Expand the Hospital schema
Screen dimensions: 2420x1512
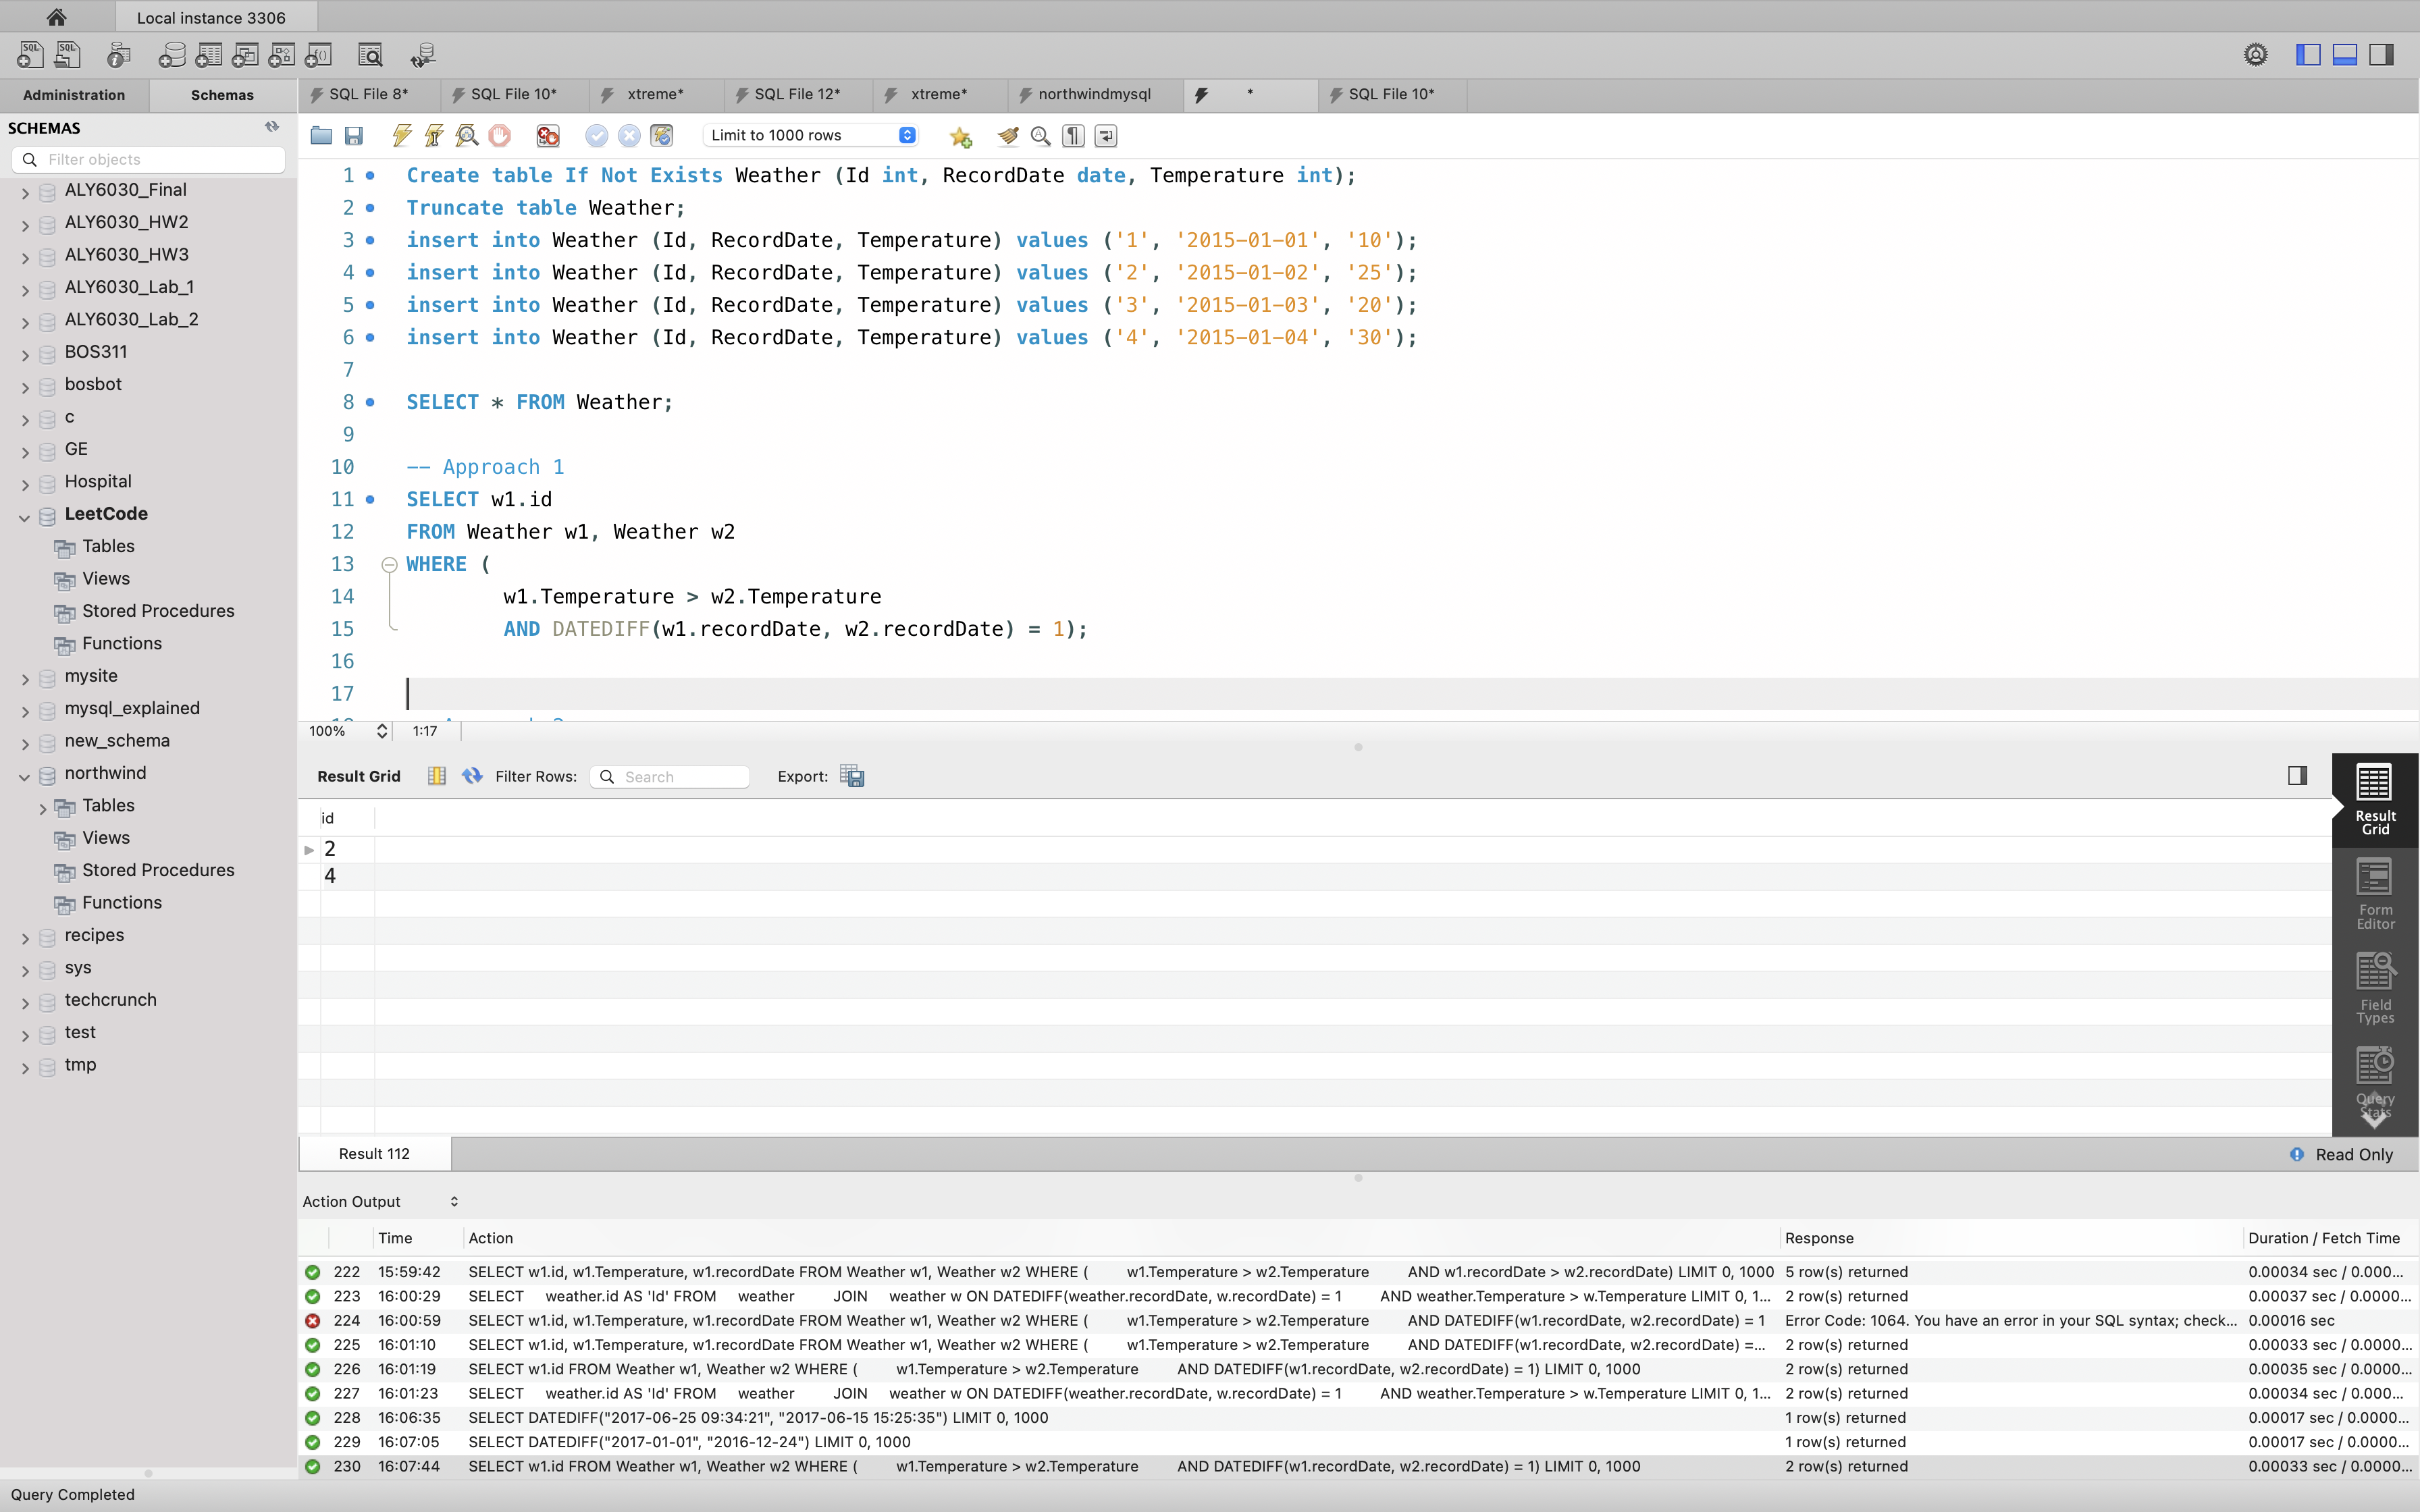[24, 483]
